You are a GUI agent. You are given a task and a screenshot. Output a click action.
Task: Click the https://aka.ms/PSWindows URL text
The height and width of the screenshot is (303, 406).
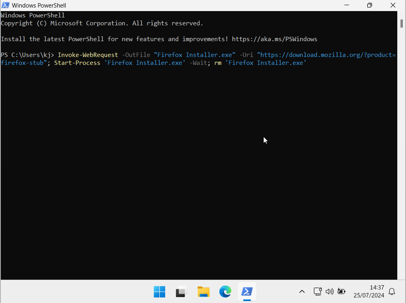point(274,39)
